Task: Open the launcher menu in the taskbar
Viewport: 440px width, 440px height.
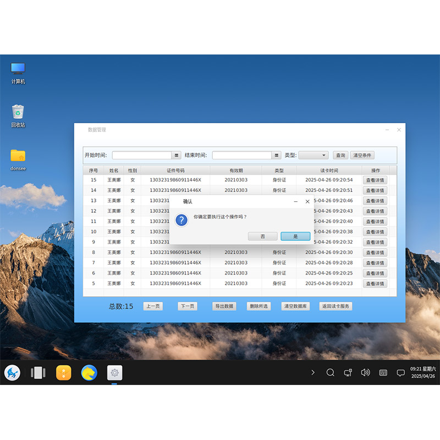Action: [12, 373]
